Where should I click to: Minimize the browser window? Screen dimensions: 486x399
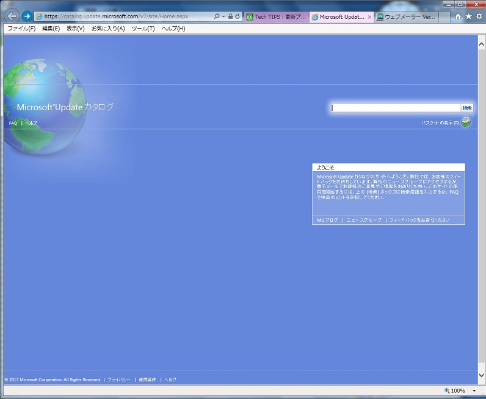click(448, 4)
